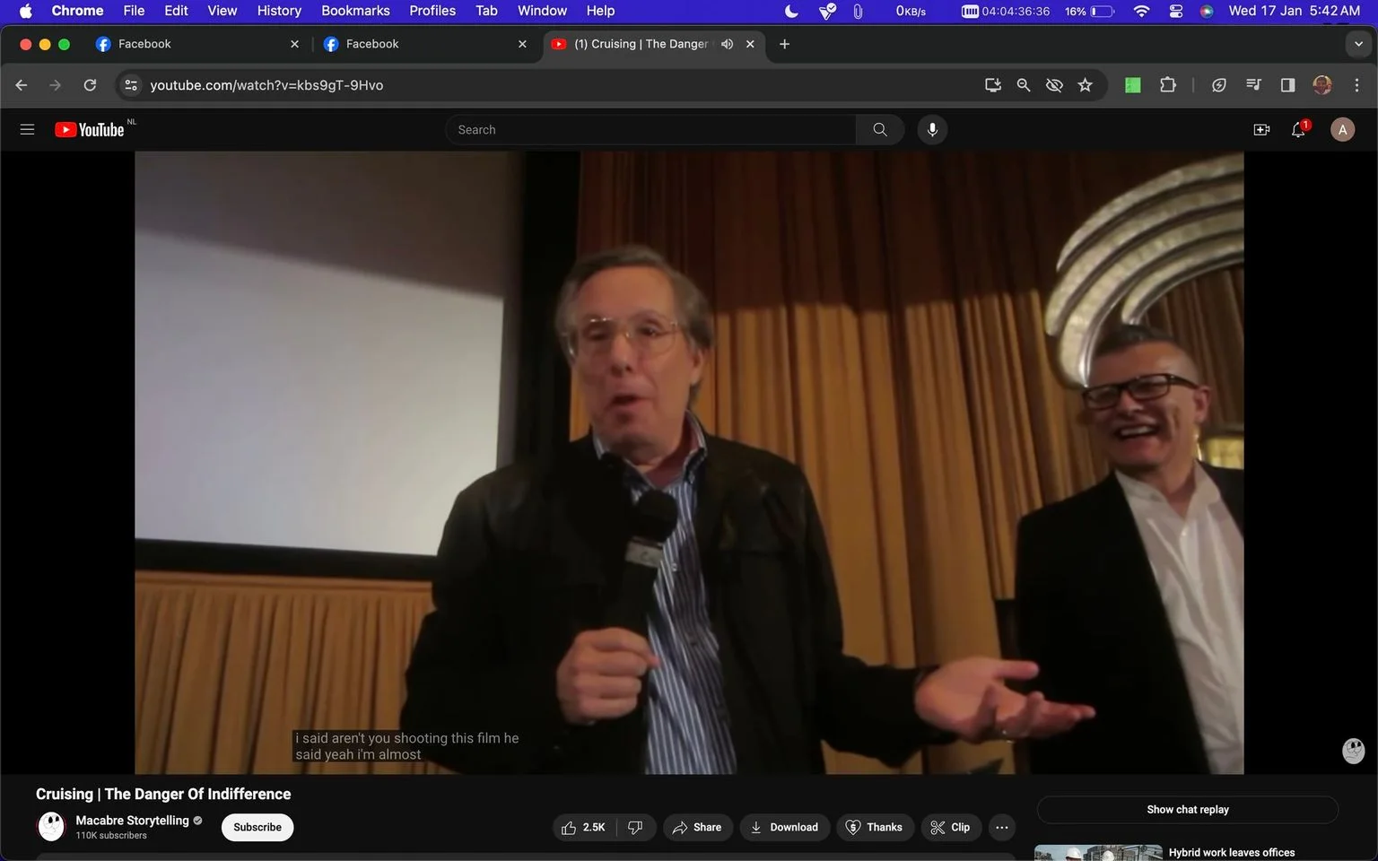
Task: Open the more actions three-dot menu
Action: pos(1002,827)
